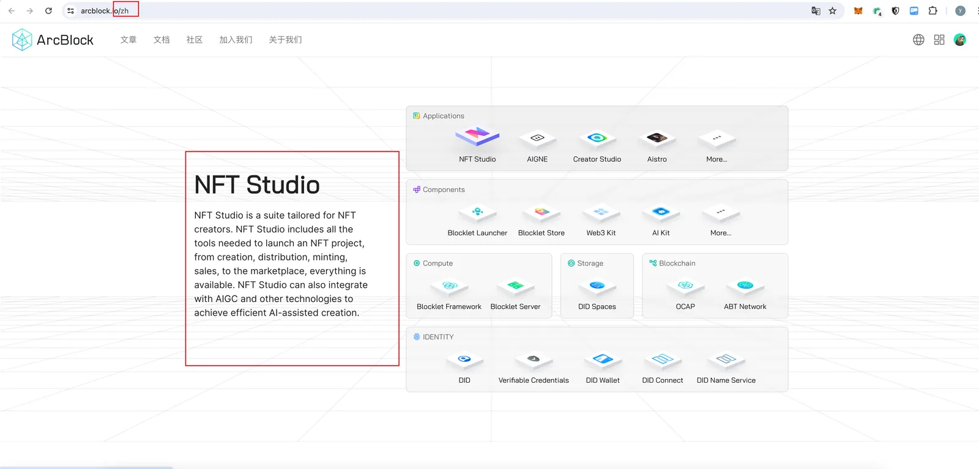Open the browser profile avatar
979x469 pixels.
click(x=960, y=11)
